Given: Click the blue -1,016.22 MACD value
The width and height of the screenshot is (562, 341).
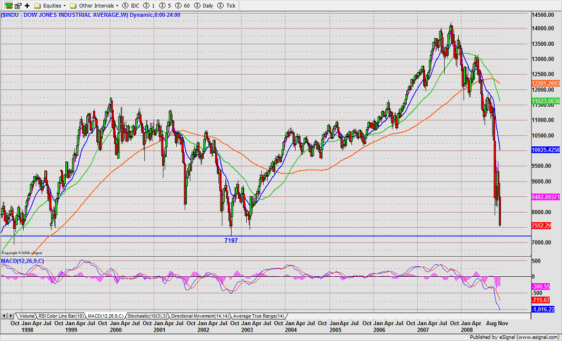Looking at the screenshot, I should [543, 309].
